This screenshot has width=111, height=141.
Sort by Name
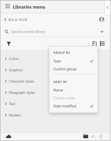tap(74, 90)
